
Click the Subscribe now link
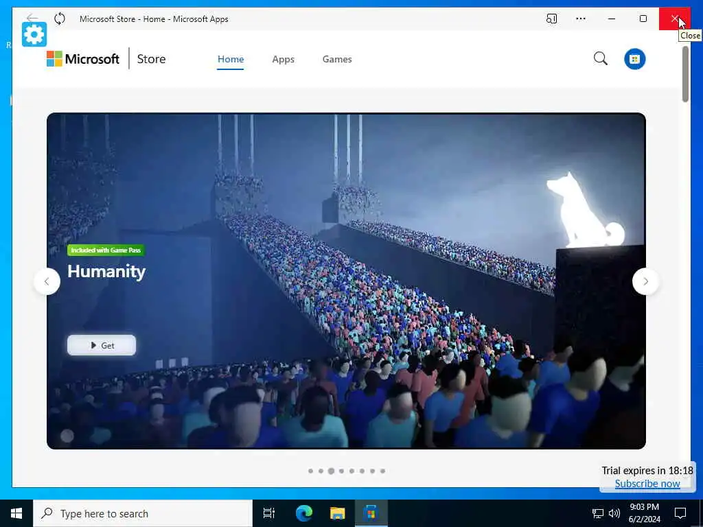647,484
